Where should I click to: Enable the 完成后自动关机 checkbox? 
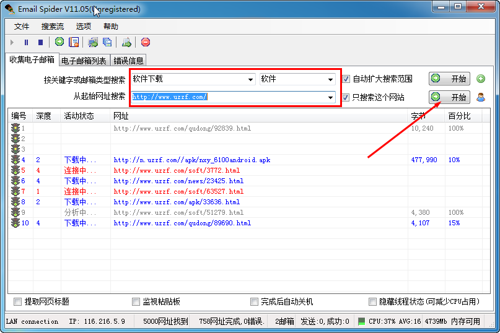point(254,301)
